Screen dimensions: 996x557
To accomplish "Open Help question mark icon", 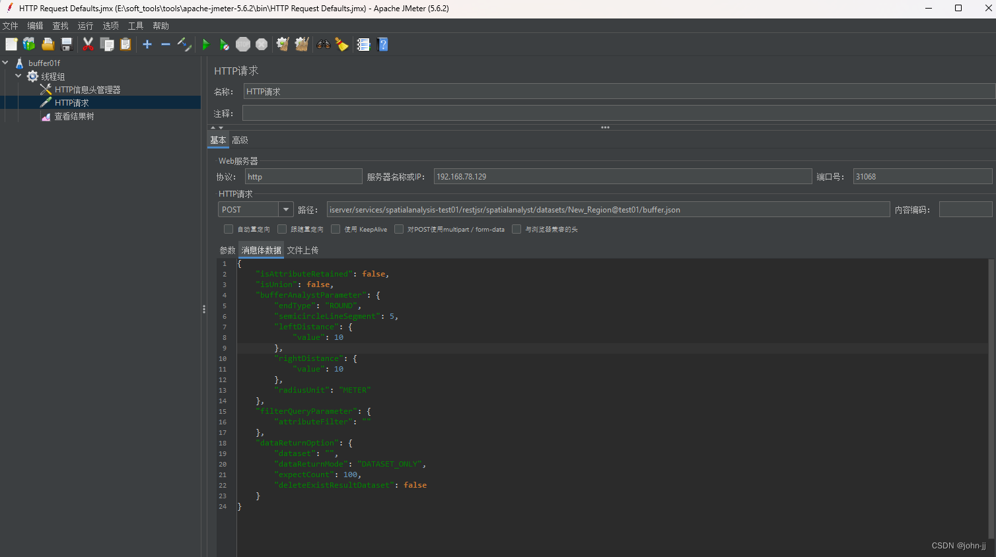I will [x=382, y=44].
